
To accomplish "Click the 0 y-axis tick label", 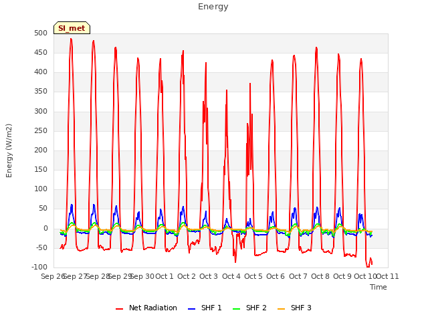I will 45,228.
